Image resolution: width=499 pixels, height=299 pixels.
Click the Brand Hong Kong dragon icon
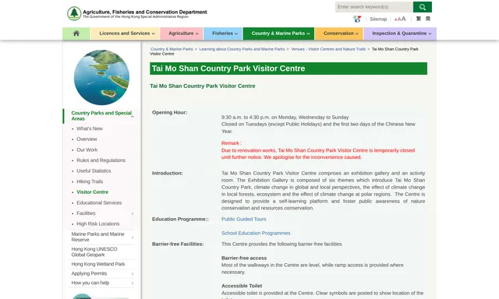tap(357, 19)
